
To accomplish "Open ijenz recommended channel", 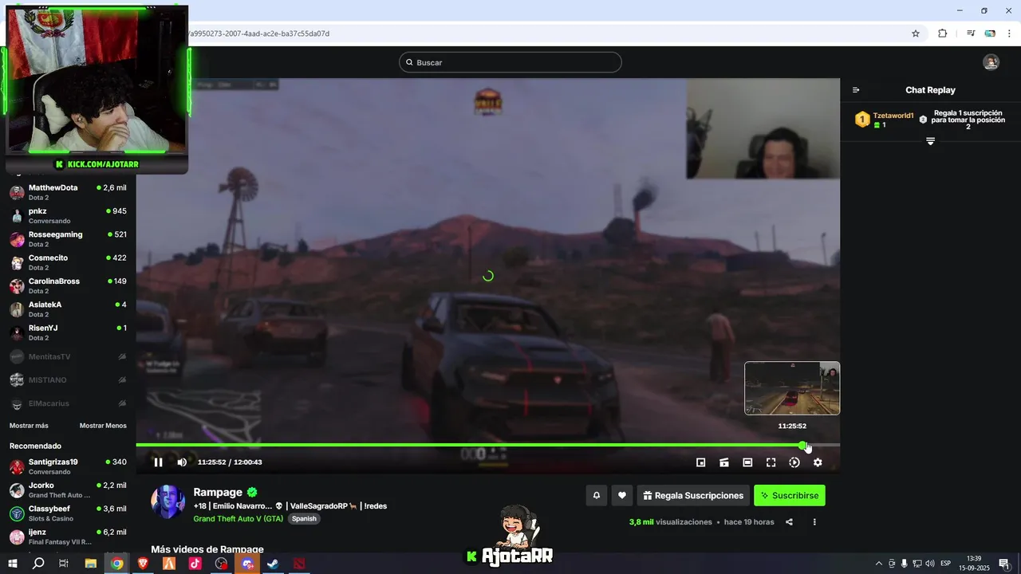I will pos(68,537).
